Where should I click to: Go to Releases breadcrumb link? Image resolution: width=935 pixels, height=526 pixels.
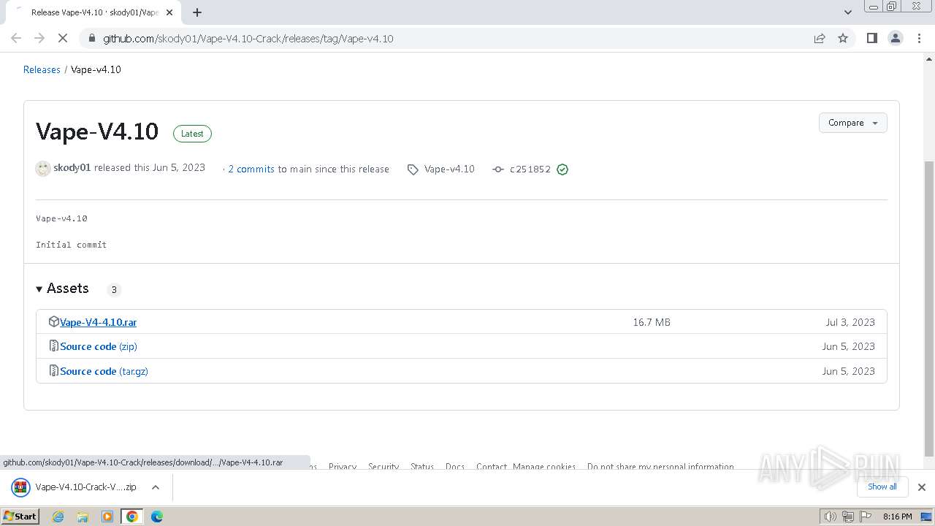point(42,69)
